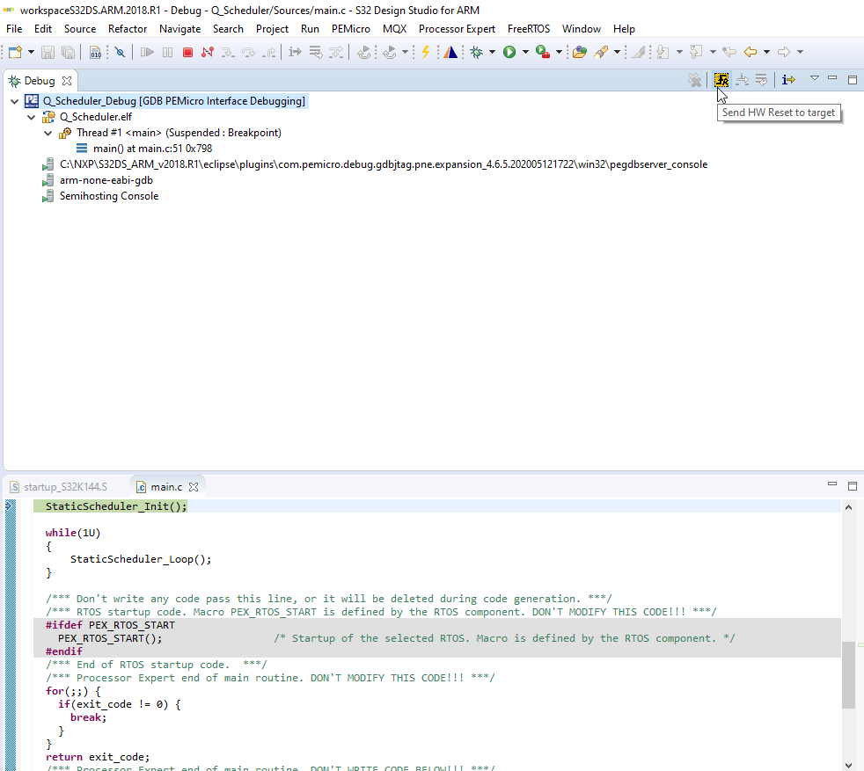Click the green bug Debug launch icon
The width and height of the screenshot is (864, 771).
point(477,53)
